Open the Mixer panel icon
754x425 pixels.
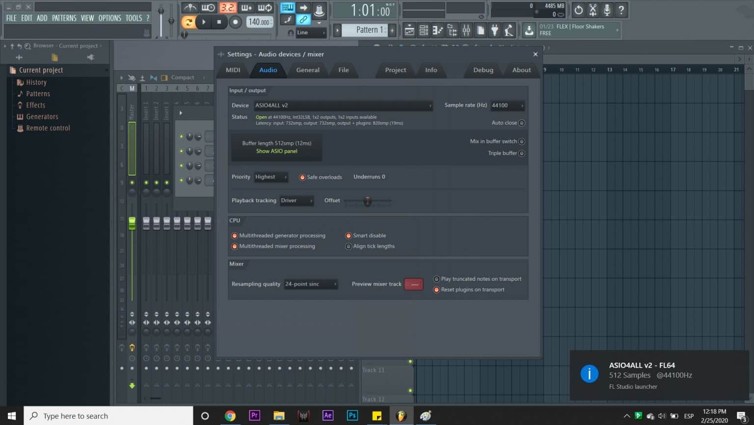coord(466,30)
